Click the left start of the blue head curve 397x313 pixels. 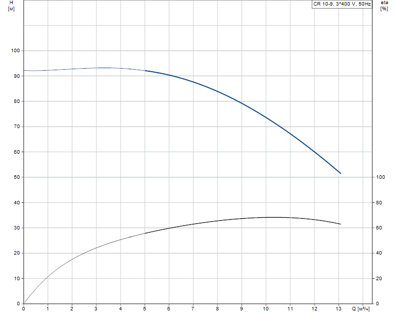coord(24,70)
